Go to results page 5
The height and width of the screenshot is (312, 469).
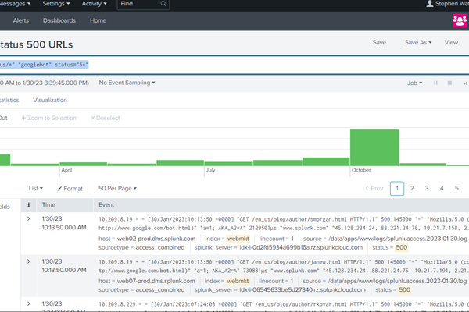click(x=456, y=189)
